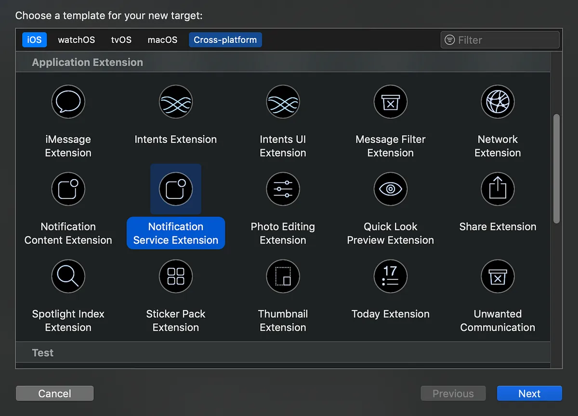Select the Intents UI Extension template
This screenshot has height=416, width=578.
pos(283,102)
